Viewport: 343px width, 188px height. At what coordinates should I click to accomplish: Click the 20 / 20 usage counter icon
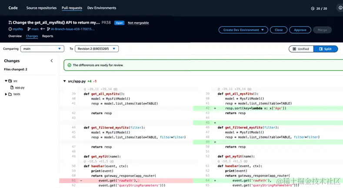pyautogui.click(x=313, y=9)
